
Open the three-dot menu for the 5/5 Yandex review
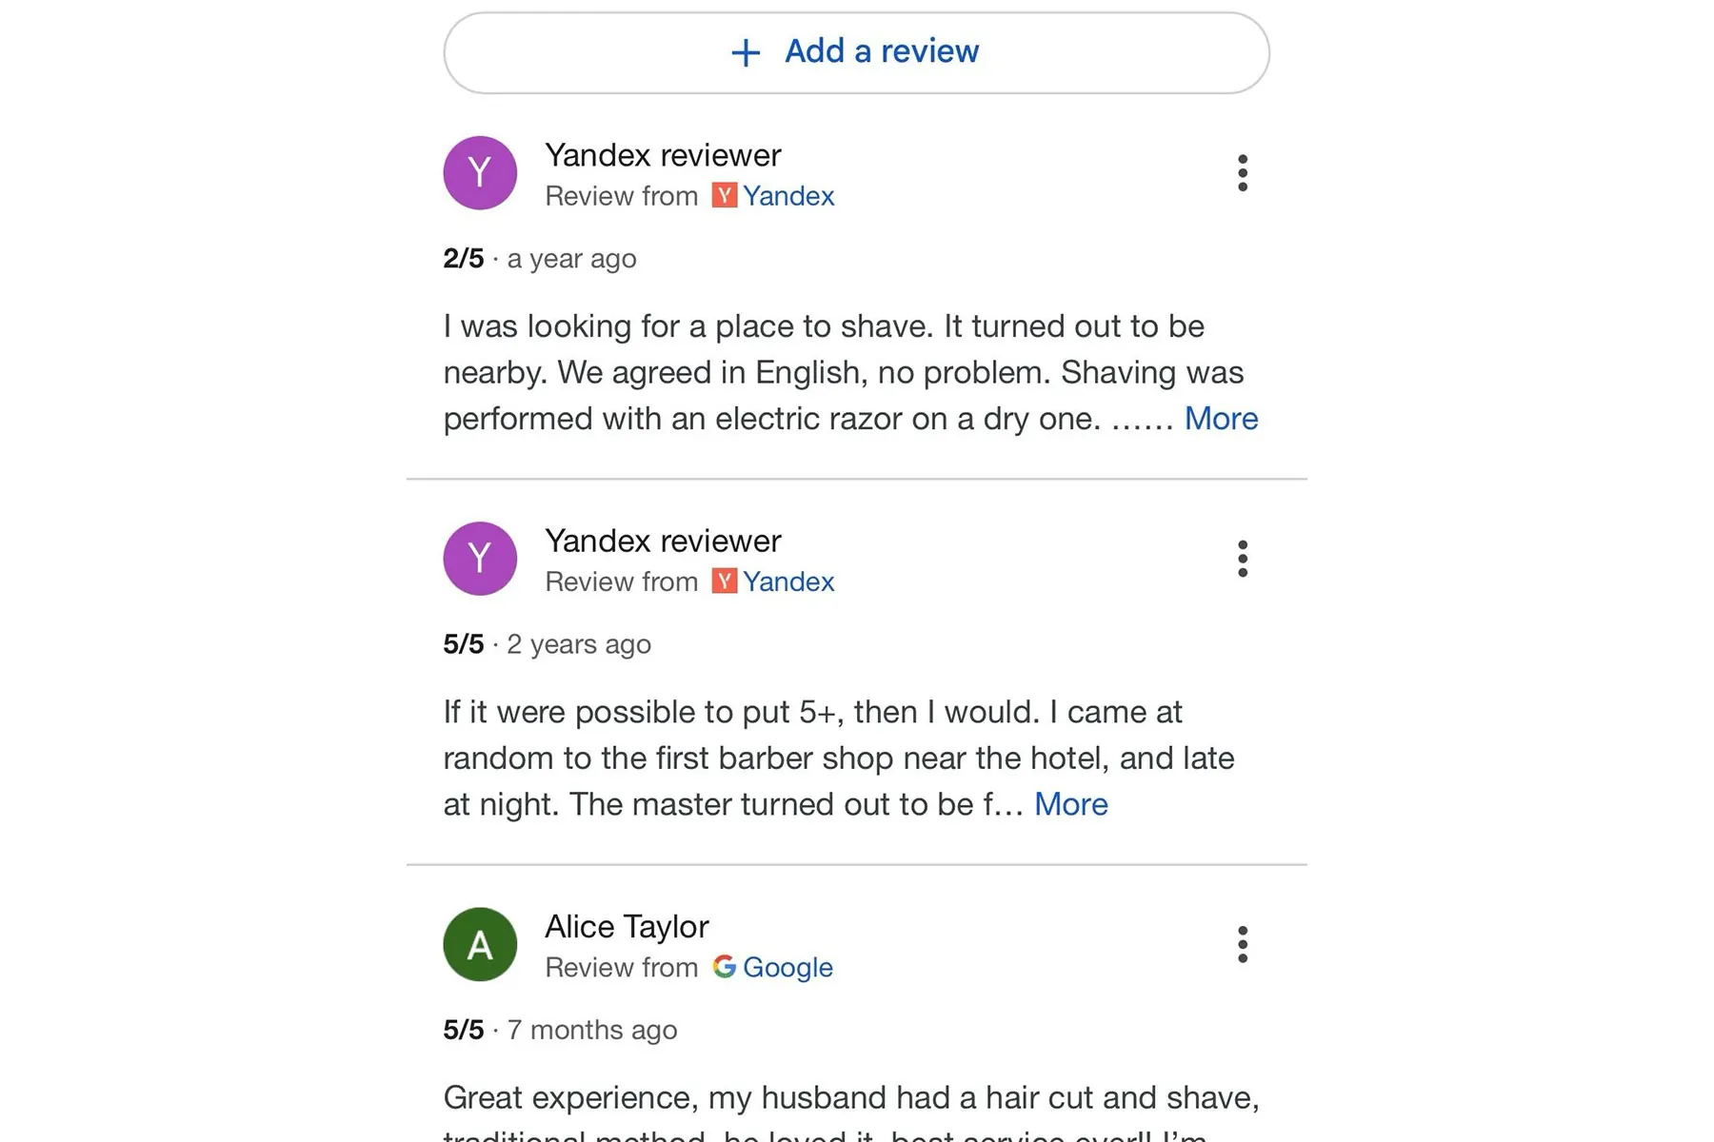(x=1242, y=559)
